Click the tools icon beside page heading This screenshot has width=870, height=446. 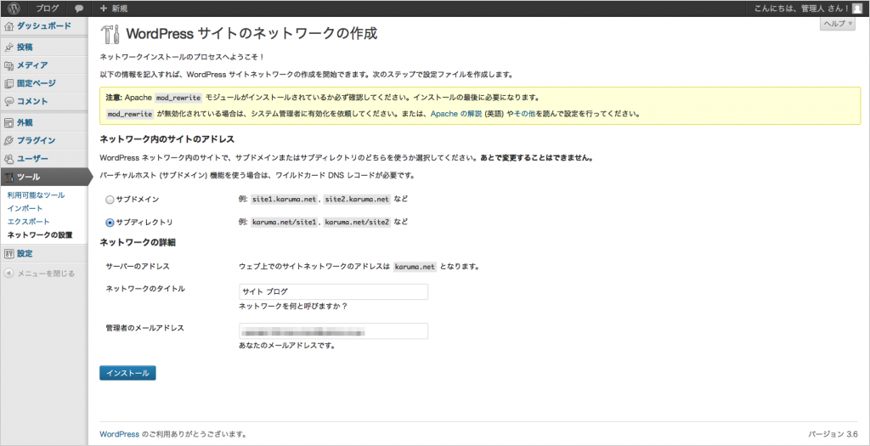click(110, 34)
